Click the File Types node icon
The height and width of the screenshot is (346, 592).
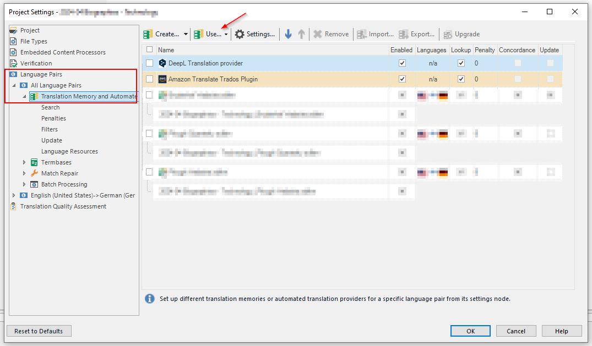(13, 41)
